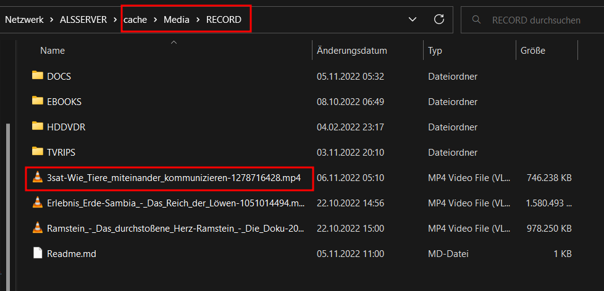
Task: Select the EBOOKS folder name
Action: 64,102
